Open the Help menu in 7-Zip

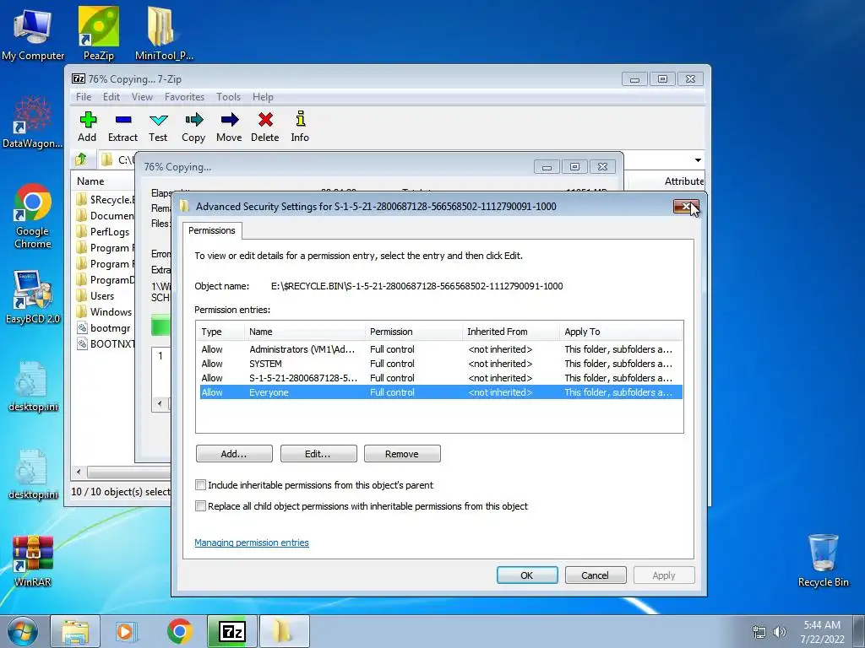click(x=263, y=97)
